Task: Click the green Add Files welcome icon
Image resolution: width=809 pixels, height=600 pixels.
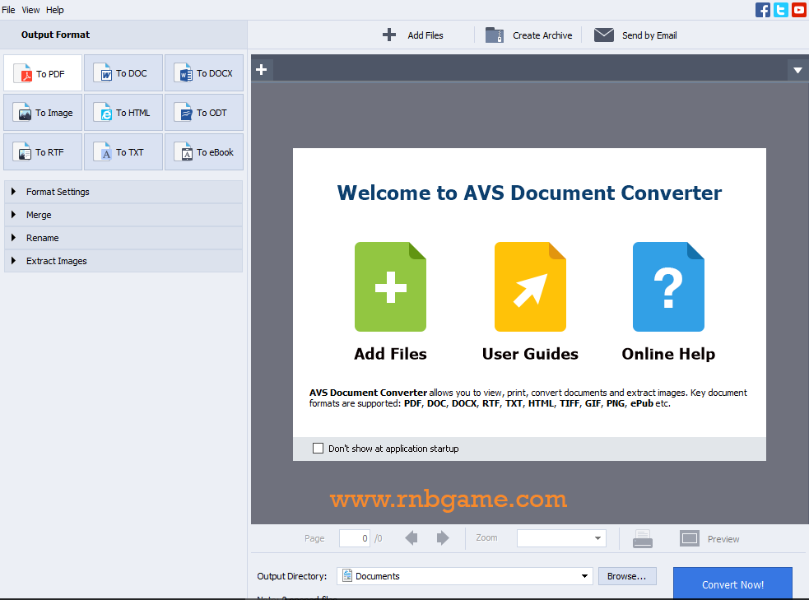Action: coord(390,287)
